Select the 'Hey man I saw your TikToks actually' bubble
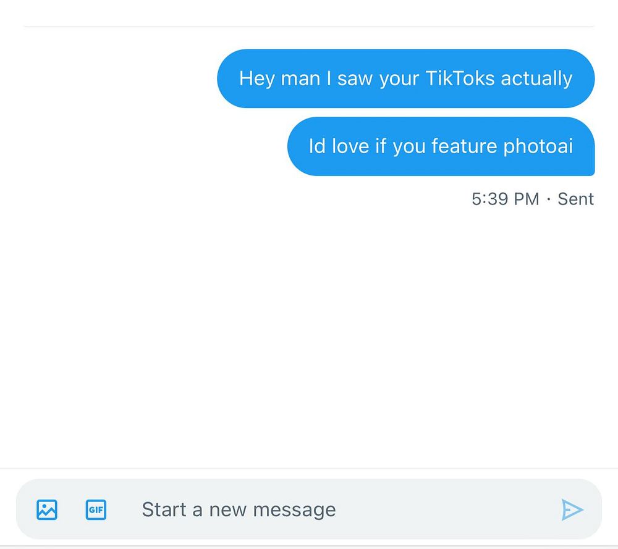 (x=405, y=78)
